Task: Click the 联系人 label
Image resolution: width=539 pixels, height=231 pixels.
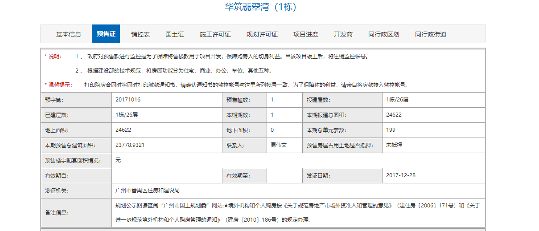Action: pyautogui.click(x=236, y=146)
